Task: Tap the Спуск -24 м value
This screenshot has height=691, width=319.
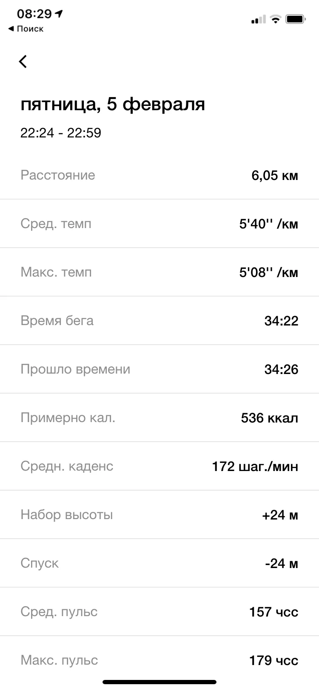Action: coord(281,563)
